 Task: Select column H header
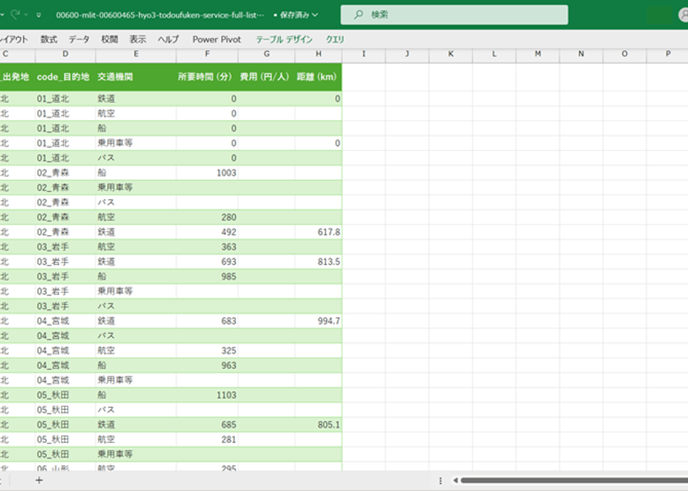pos(319,54)
